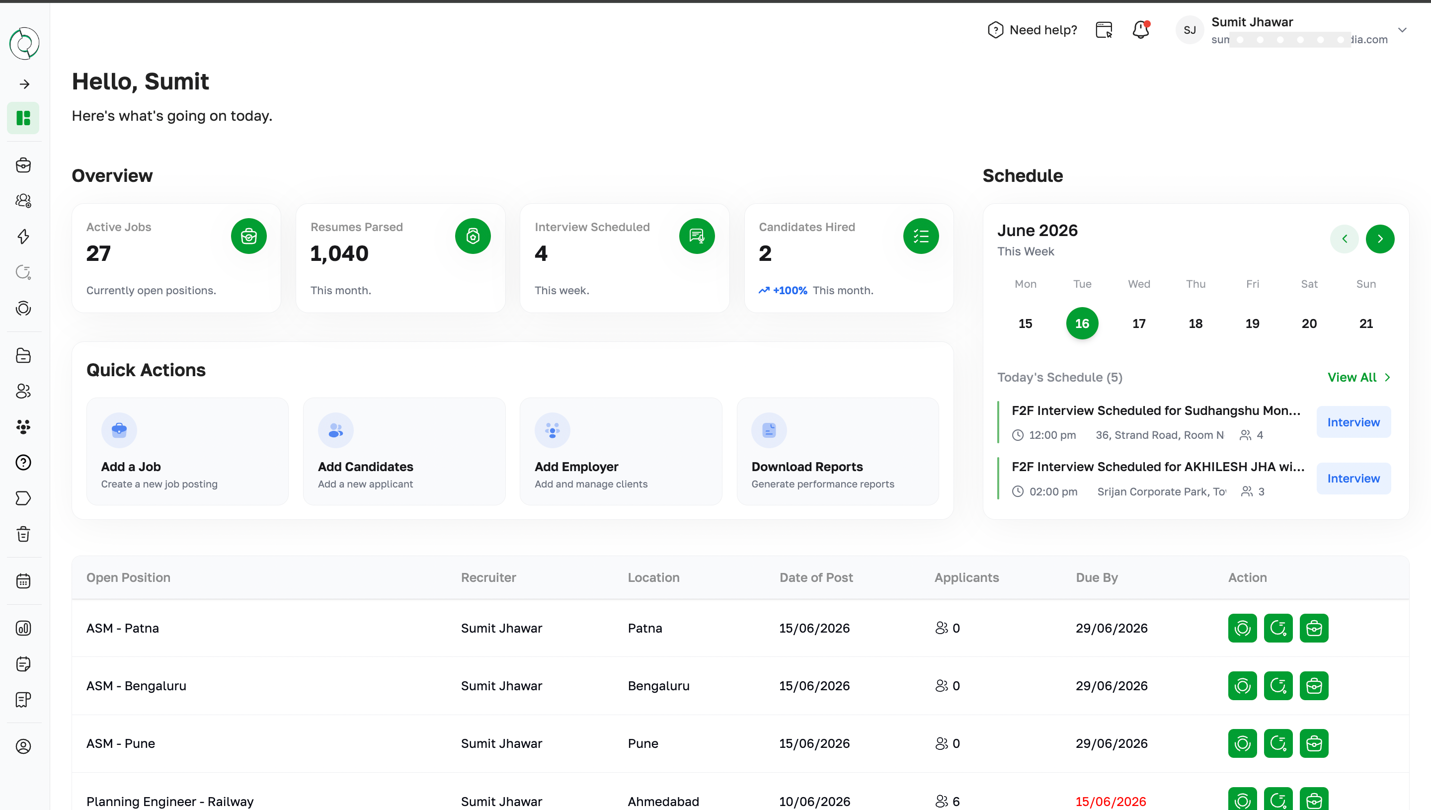Viewport: 1431px width, 810px height.
Task: Click the app logo in sidebar
Action: coord(24,43)
